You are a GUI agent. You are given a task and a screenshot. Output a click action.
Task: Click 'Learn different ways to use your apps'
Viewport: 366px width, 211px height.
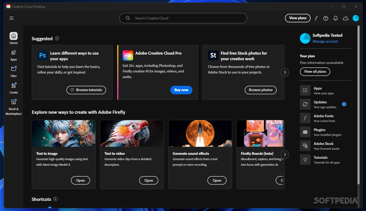74,56
